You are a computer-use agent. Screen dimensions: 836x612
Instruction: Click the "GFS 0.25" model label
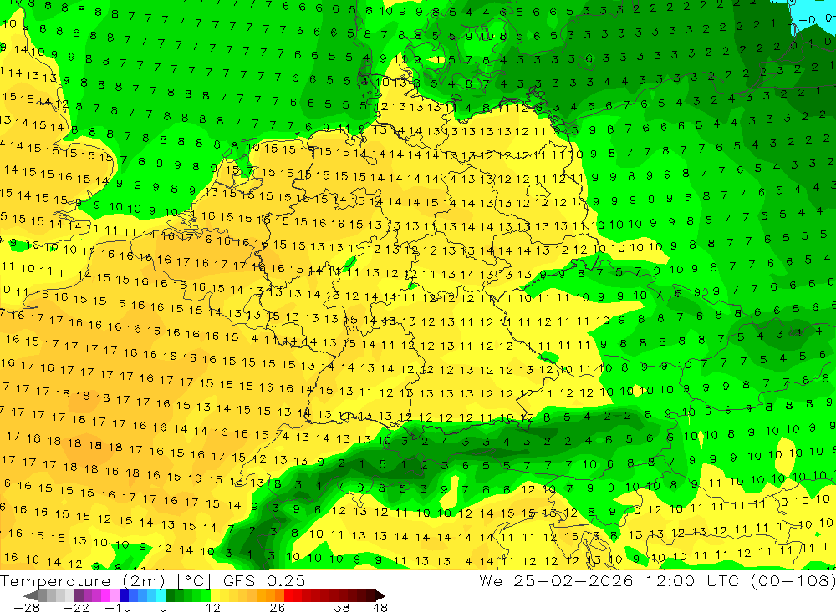click(x=264, y=580)
